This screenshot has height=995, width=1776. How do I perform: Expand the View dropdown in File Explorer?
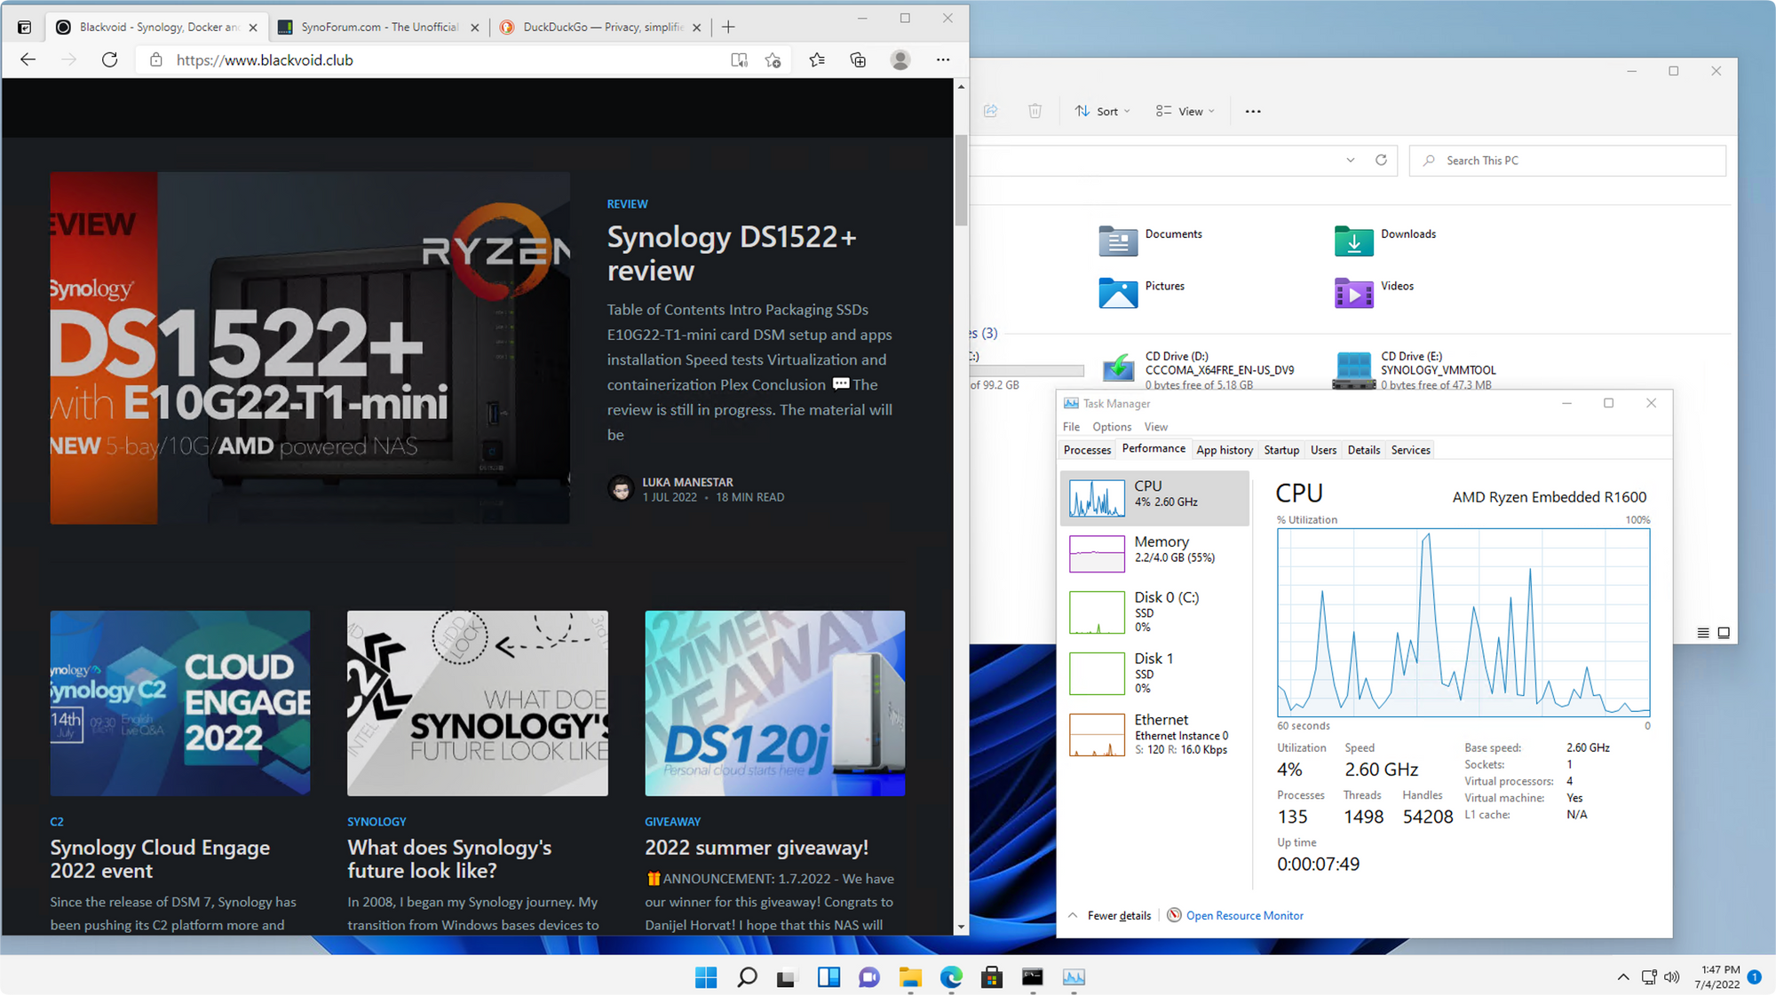coord(1185,111)
